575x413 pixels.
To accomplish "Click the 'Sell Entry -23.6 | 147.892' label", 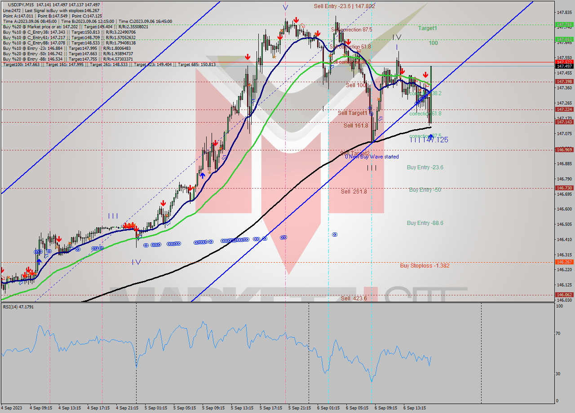I will coord(344,6).
